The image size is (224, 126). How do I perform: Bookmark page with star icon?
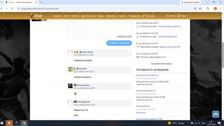(x=200, y=8)
